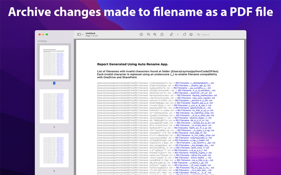Open the document Inspector info icon
This screenshot has width=281, height=175.
coord(141,34)
